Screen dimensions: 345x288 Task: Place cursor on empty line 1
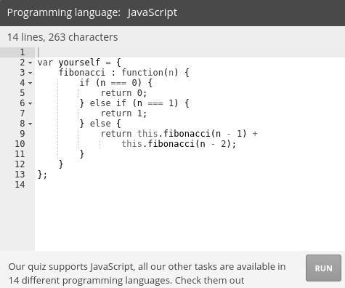(190, 52)
